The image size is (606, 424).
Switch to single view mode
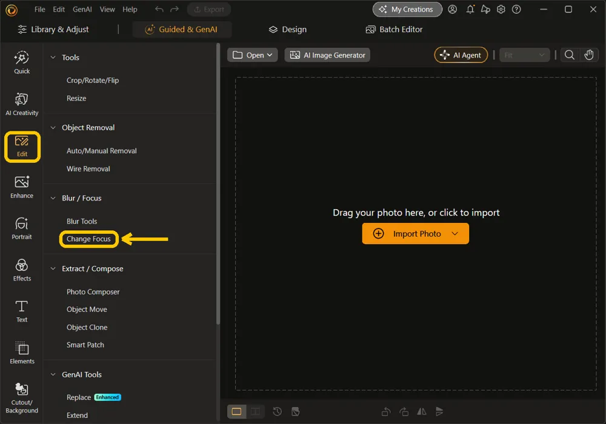click(x=236, y=412)
